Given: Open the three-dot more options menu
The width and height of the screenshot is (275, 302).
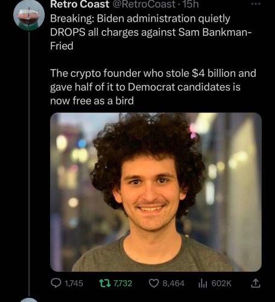Looking at the screenshot, I should 256,4.
